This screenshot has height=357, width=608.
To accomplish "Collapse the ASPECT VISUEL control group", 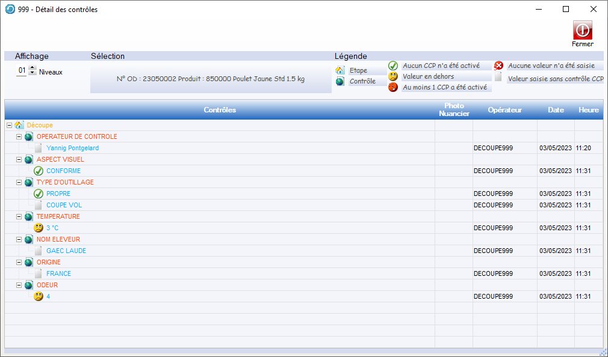I will pyautogui.click(x=19, y=159).
